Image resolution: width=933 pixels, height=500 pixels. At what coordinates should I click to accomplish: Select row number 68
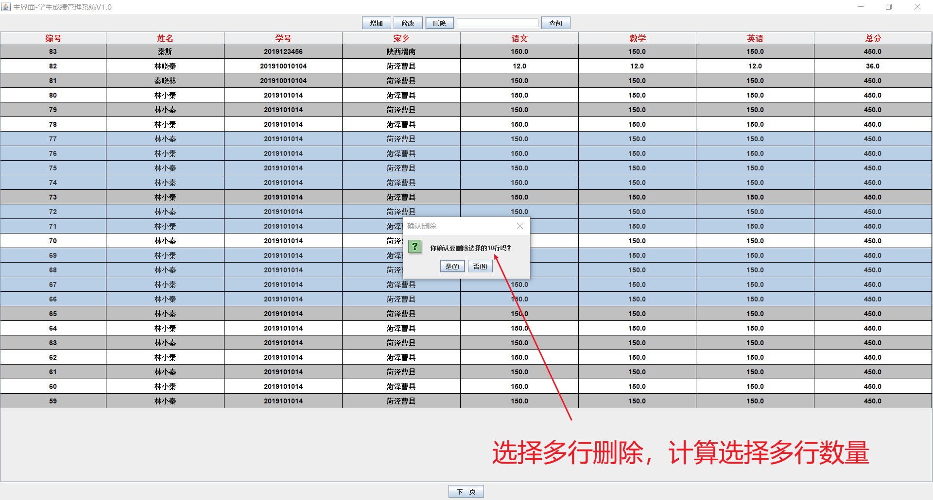pyautogui.click(x=53, y=270)
